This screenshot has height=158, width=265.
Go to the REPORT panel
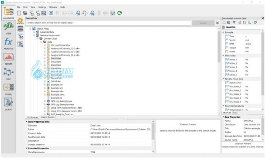tap(8, 58)
